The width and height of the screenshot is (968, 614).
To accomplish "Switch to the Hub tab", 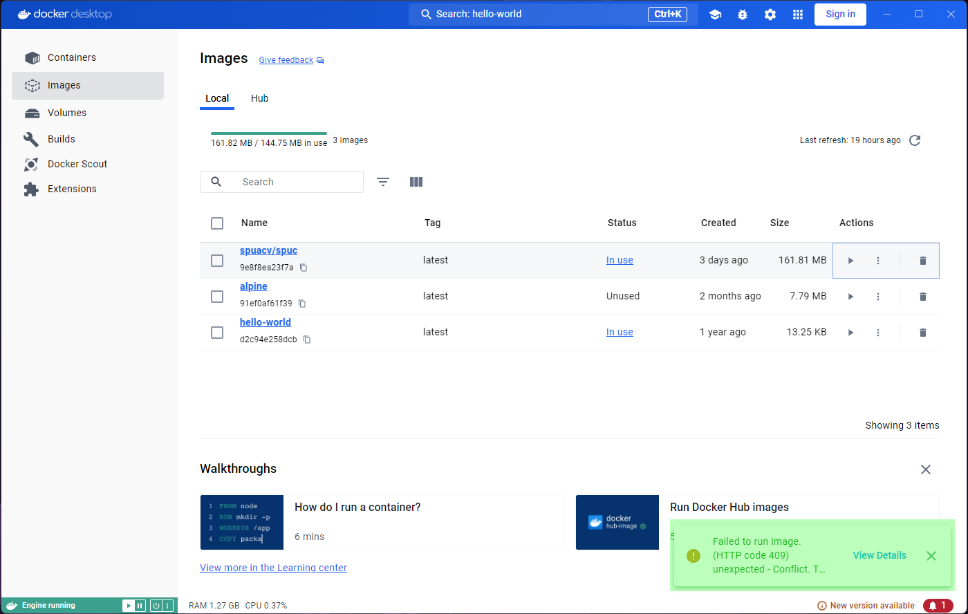I will pyautogui.click(x=259, y=98).
